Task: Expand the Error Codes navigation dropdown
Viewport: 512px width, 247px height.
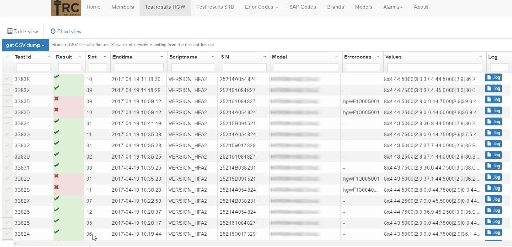Action: [x=261, y=7]
